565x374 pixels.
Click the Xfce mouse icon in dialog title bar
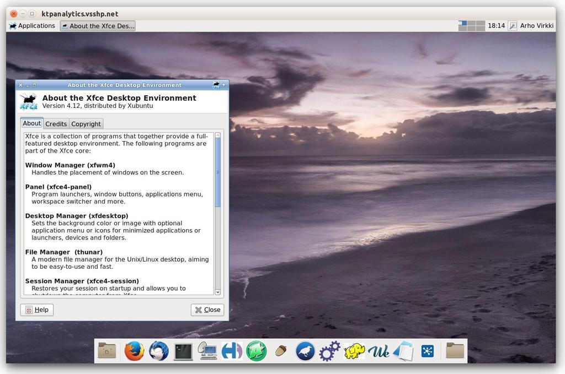216,85
